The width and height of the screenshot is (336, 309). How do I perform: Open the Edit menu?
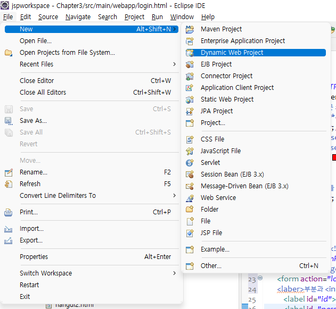click(26, 17)
